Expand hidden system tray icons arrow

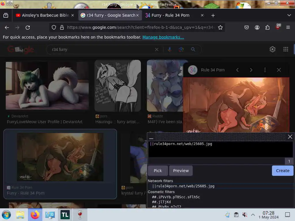(x=253, y=215)
